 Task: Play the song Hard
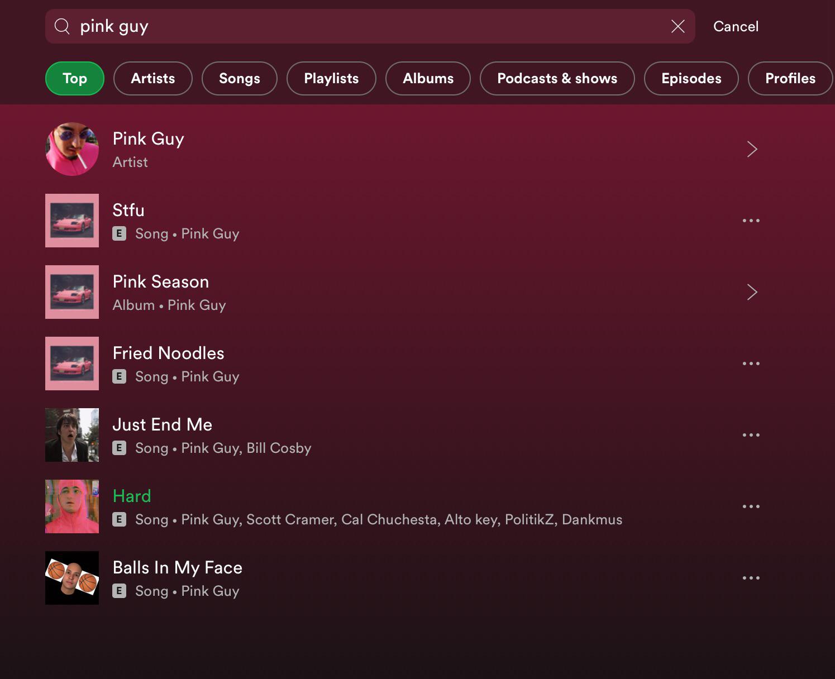[x=132, y=496]
